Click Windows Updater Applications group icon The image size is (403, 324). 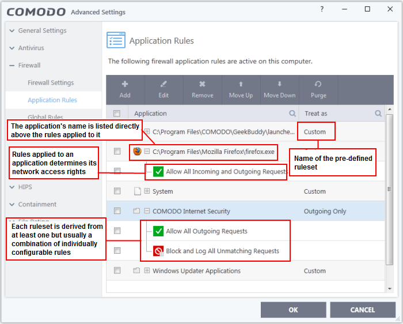click(x=136, y=270)
